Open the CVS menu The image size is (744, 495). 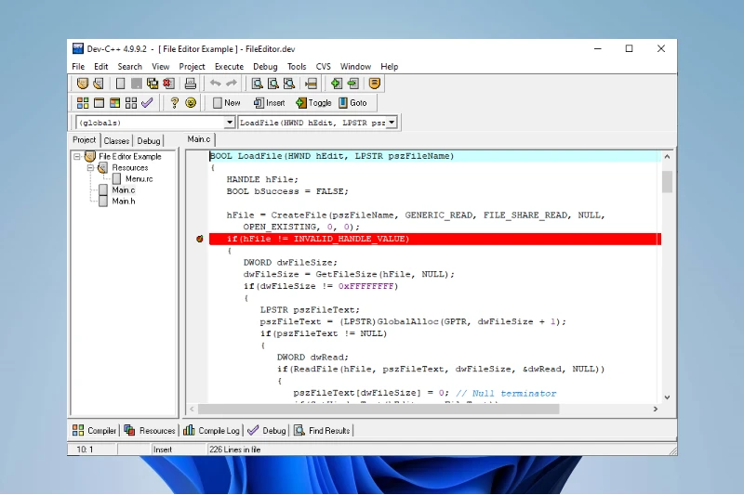click(323, 67)
